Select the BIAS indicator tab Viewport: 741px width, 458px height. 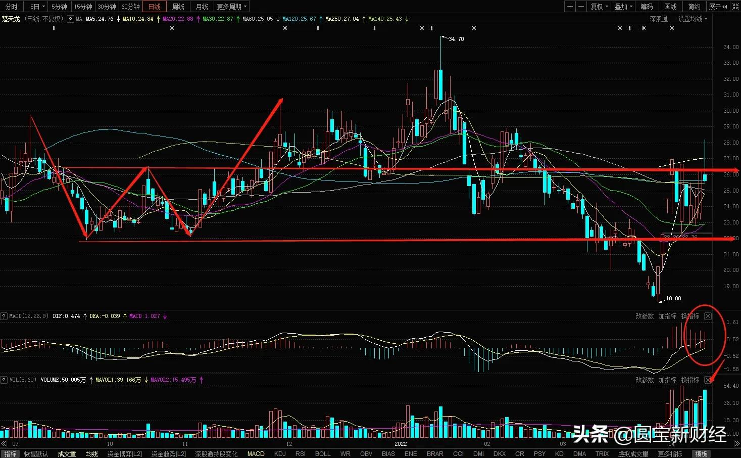point(388,454)
